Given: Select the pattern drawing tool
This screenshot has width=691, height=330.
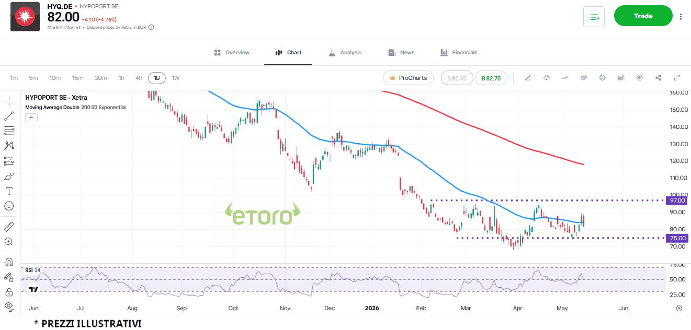Looking at the screenshot, I should (x=9, y=146).
